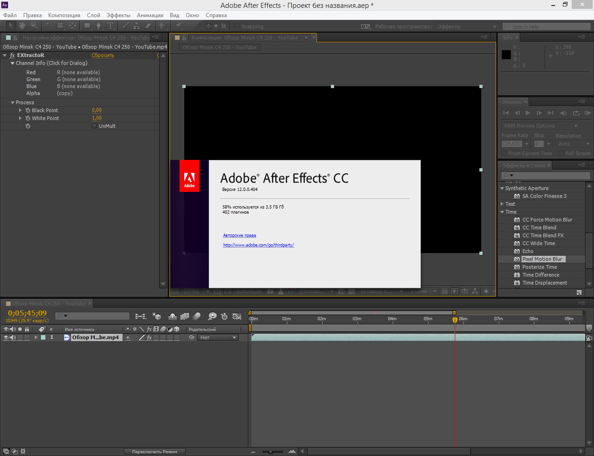The image size is (594, 456).
Task: Collapse the Time effects category
Action: click(x=502, y=212)
